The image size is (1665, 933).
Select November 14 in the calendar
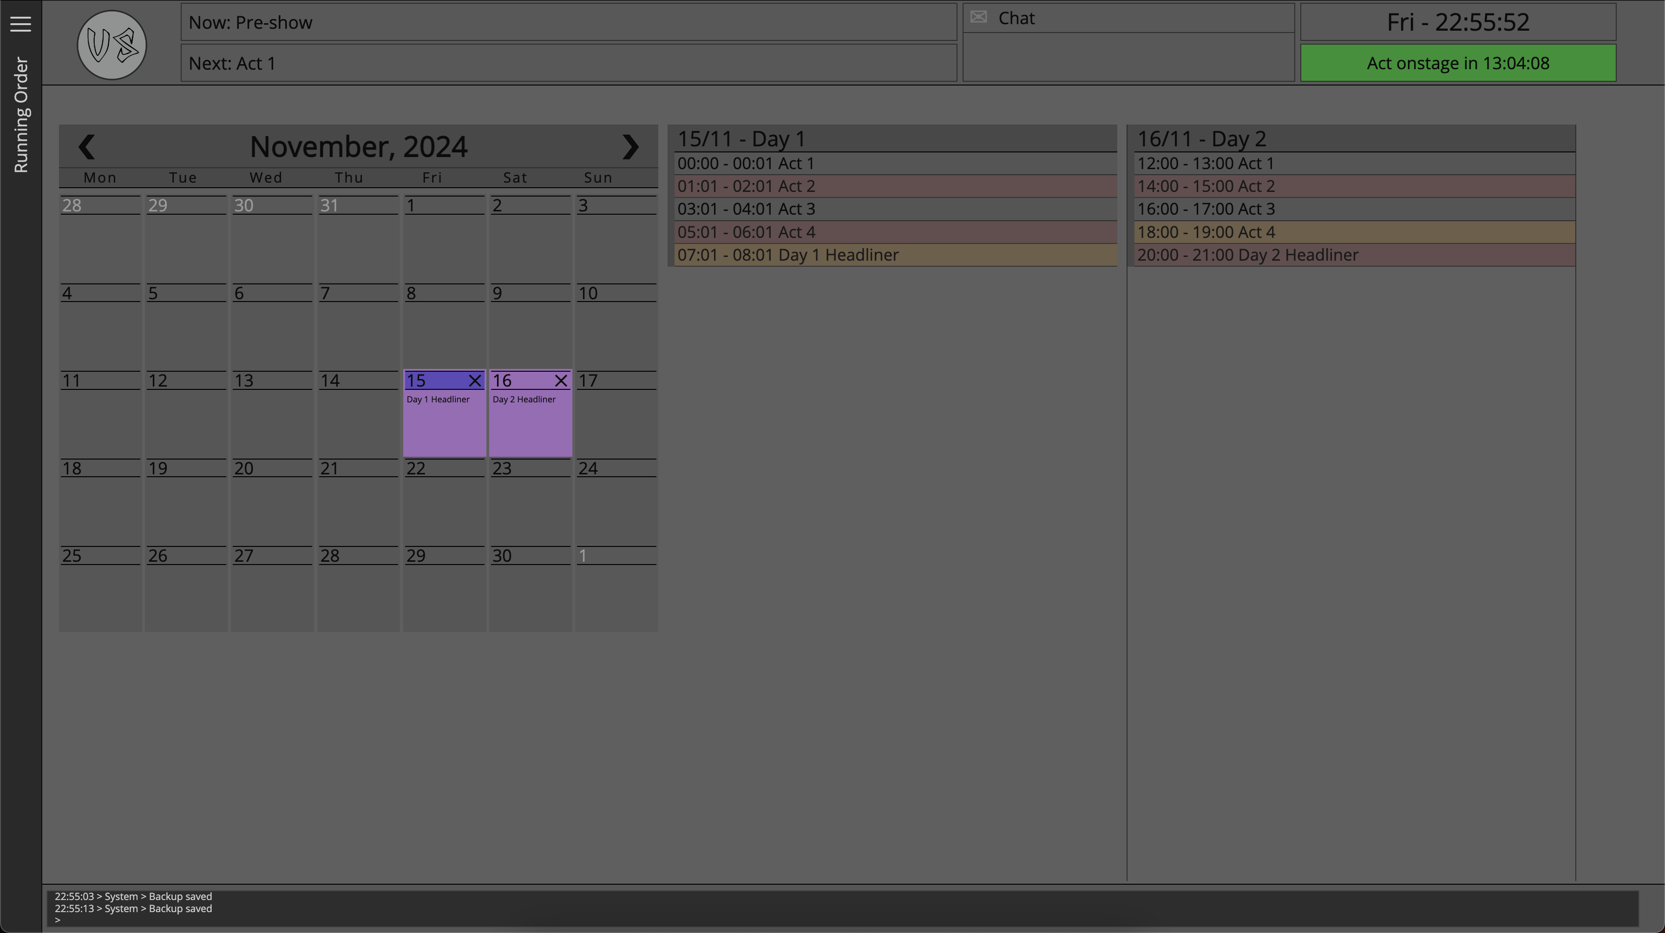(358, 414)
